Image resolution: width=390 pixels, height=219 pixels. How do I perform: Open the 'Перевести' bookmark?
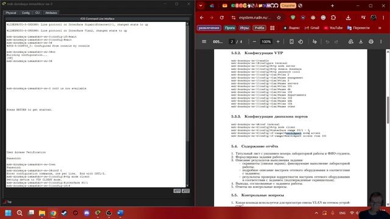point(358,28)
